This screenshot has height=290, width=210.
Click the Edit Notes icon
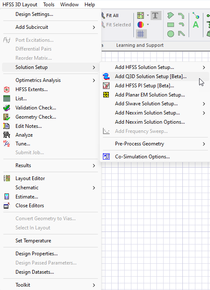point(7,126)
